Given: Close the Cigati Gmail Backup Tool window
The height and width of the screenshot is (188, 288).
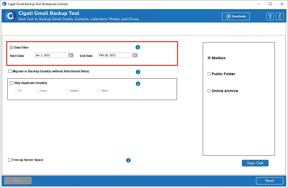Looking at the screenshot, I should [x=282, y=4].
